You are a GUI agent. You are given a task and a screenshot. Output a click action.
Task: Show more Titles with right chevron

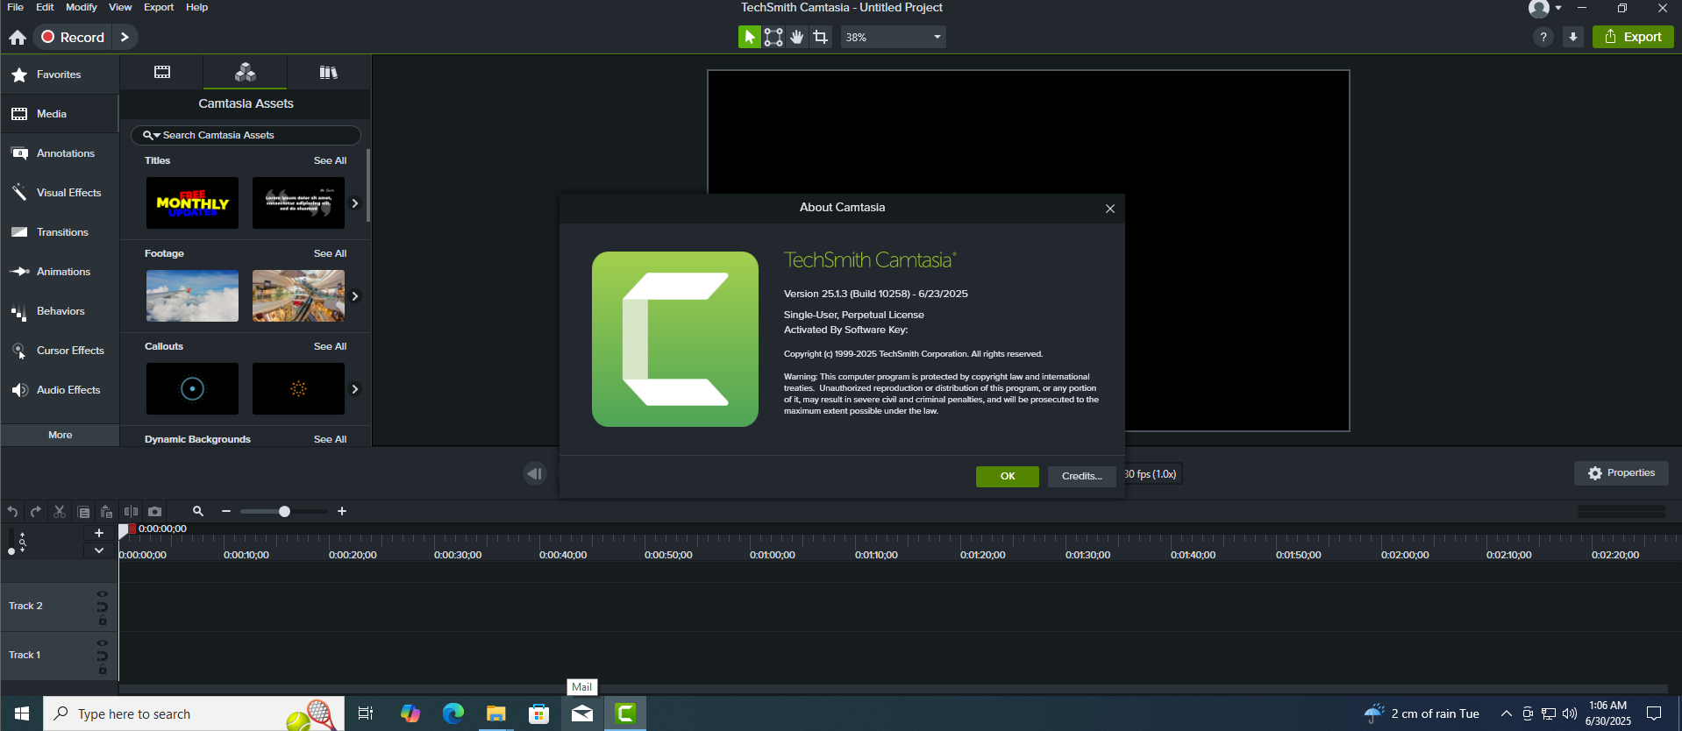pos(355,203)
